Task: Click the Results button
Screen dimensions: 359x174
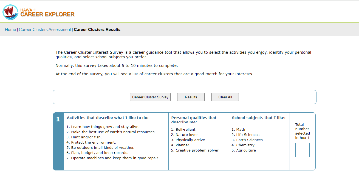Action: tap(191, 97)
